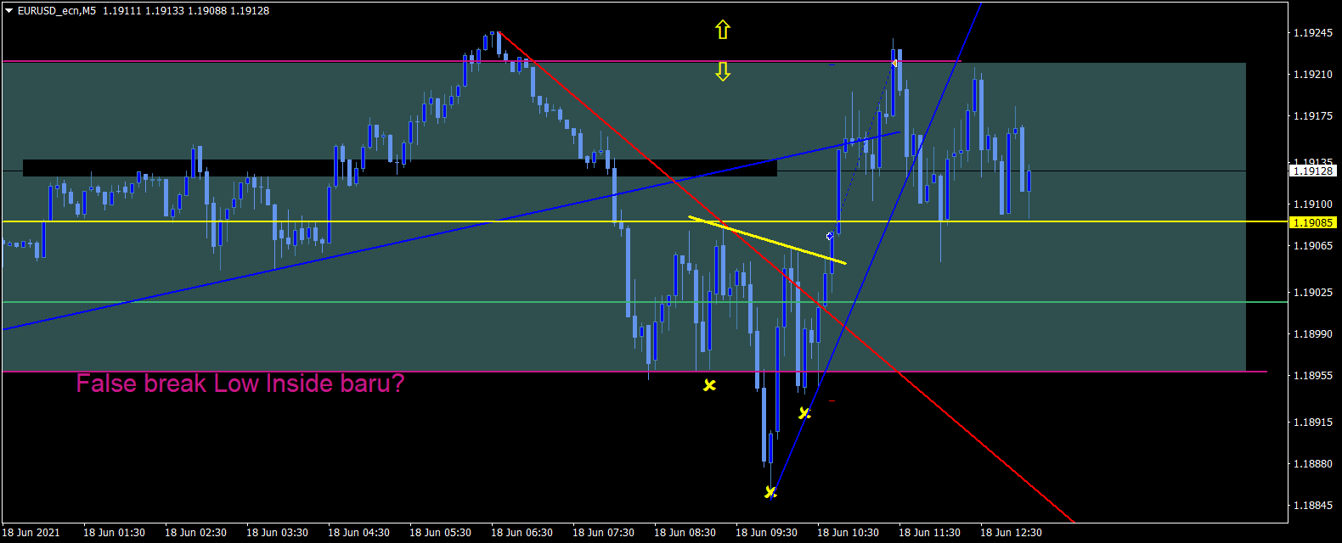
Task: Click the 1.19025 price scale label
Action: point(1312,293)
